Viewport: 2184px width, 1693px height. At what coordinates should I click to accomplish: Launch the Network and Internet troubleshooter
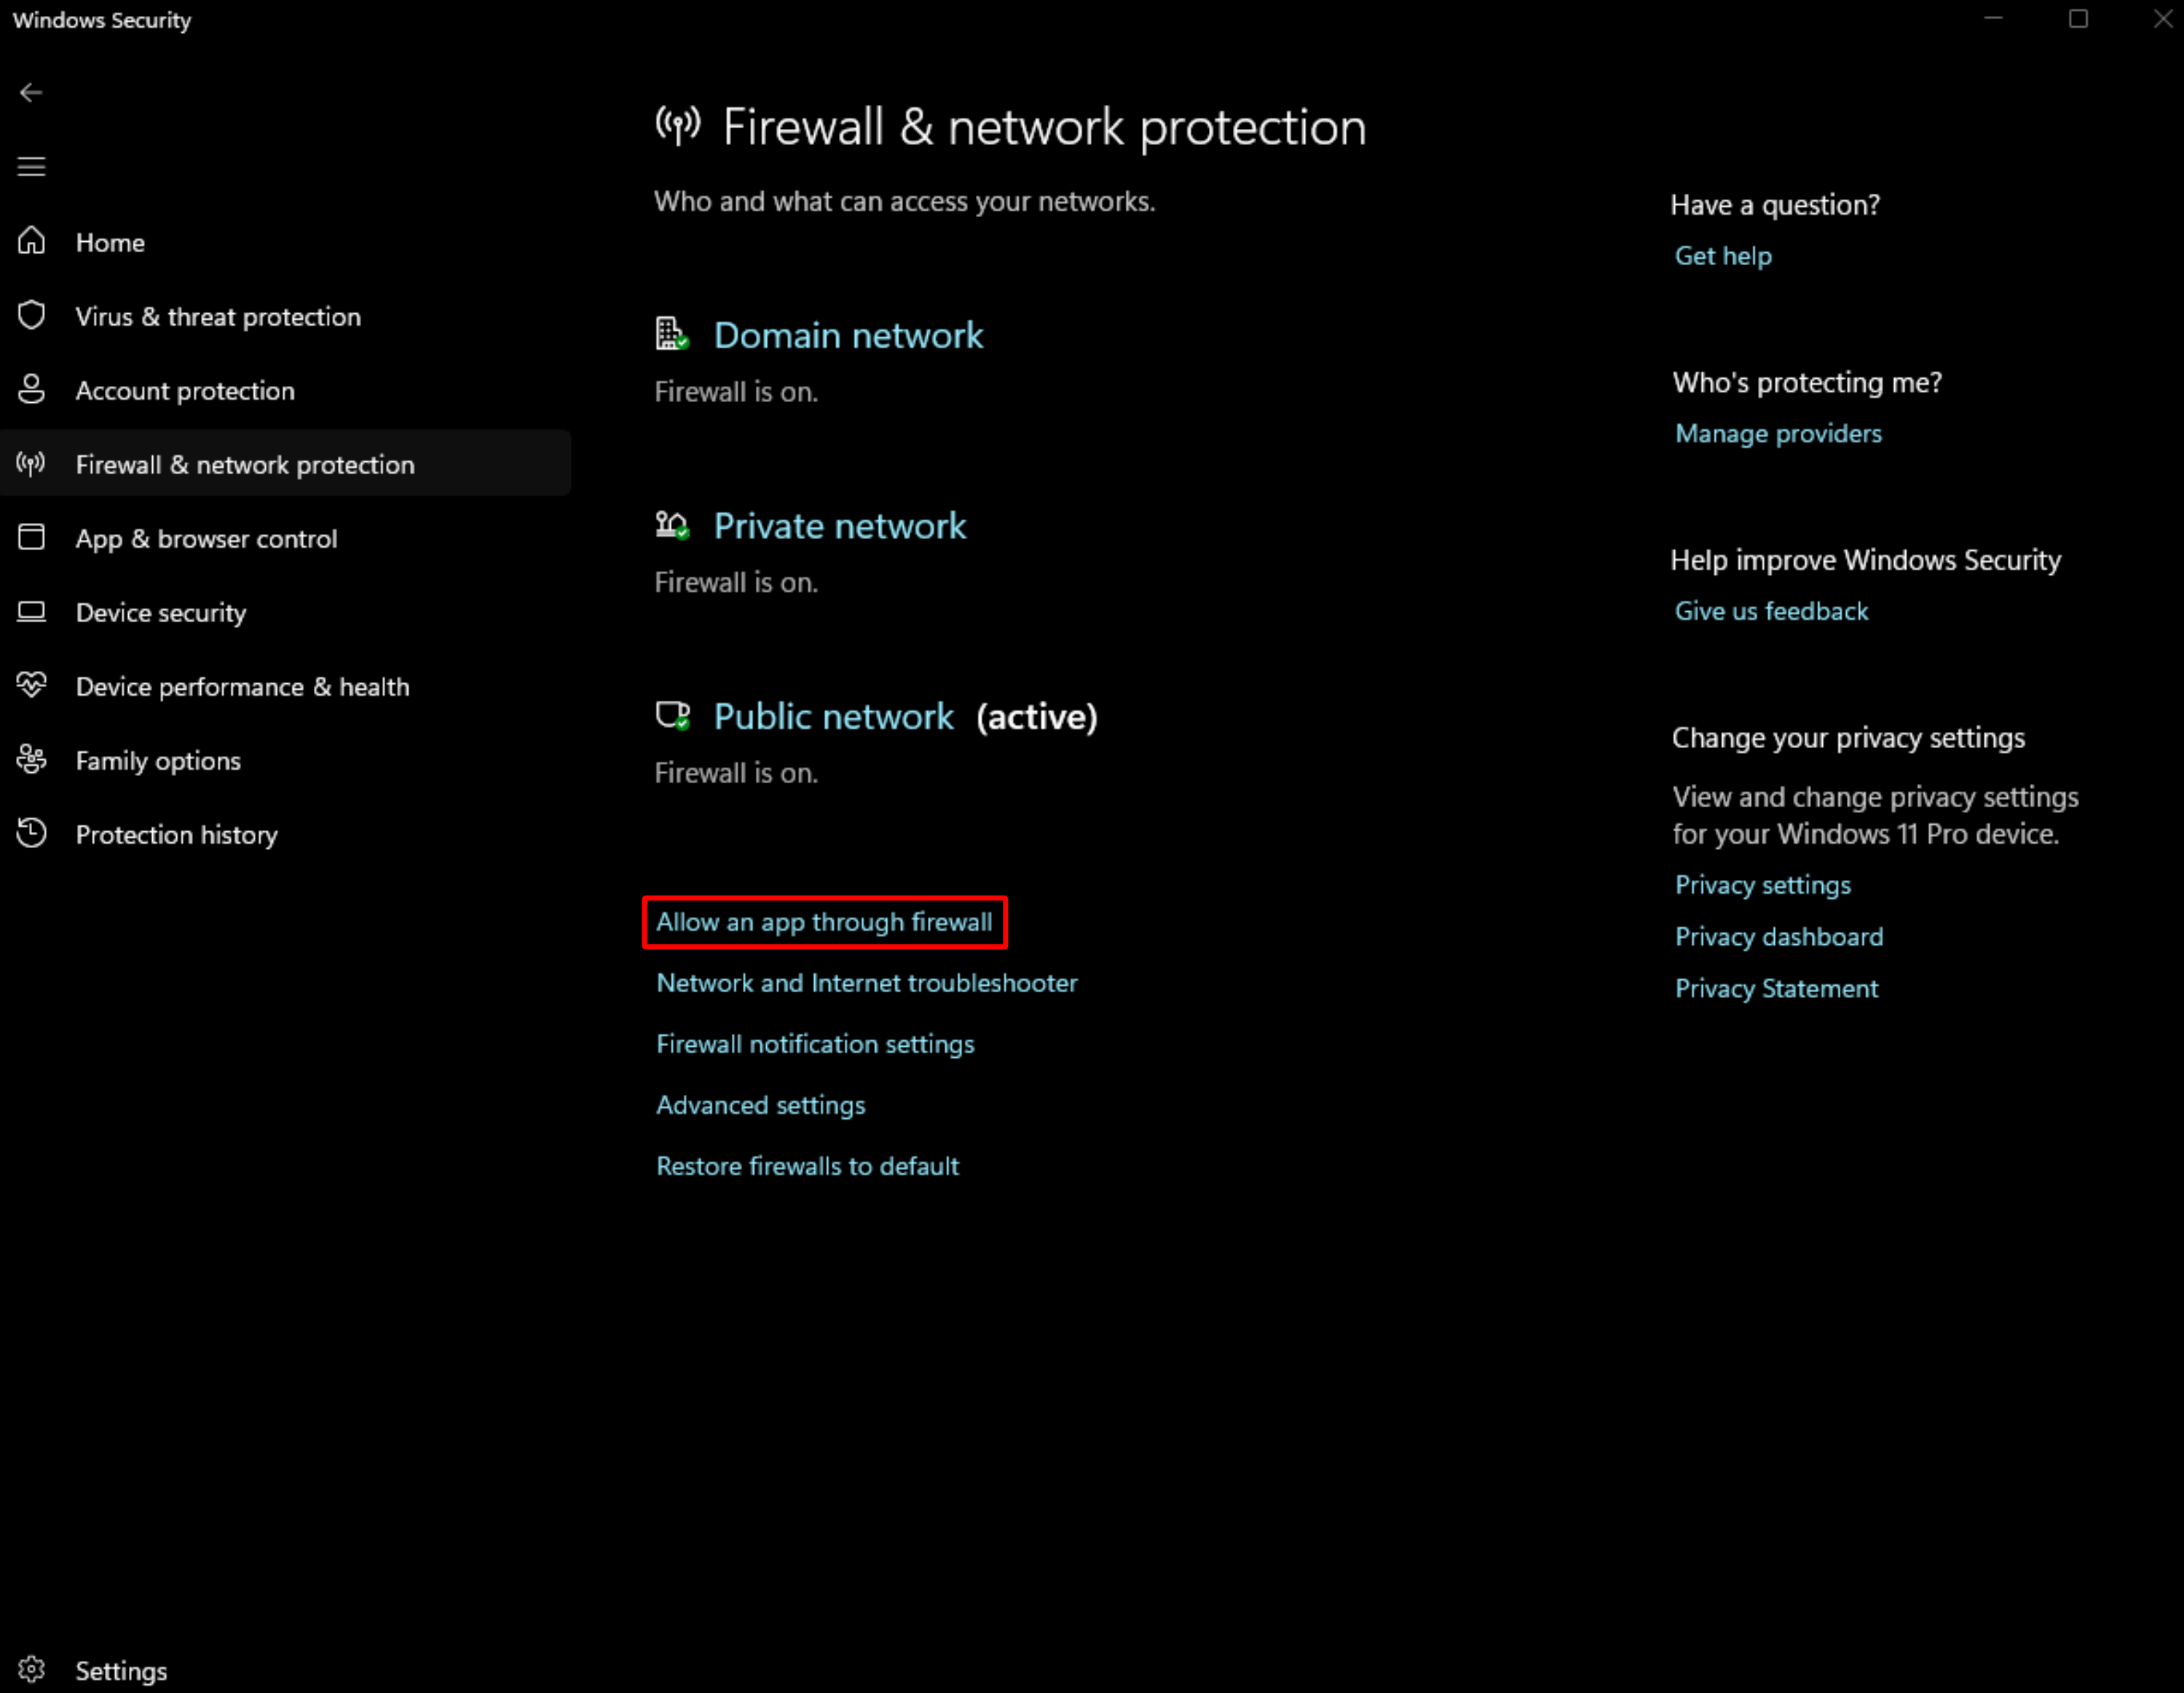click(866, 983)
